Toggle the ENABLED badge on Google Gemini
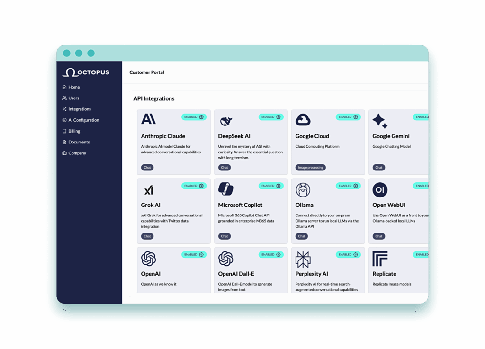Image resolution: width=485 pixels, height=349 pixels. click(421, 117)
